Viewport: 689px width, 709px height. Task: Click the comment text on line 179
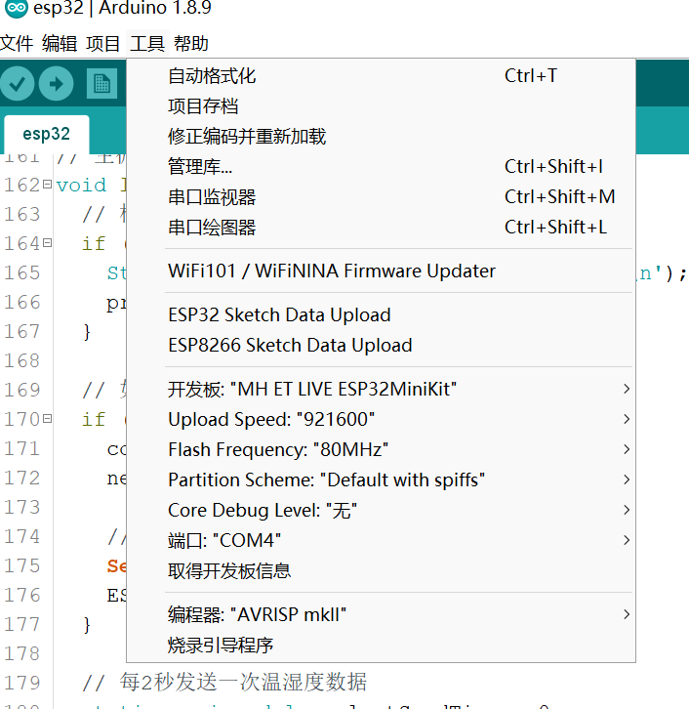point(224,683)
